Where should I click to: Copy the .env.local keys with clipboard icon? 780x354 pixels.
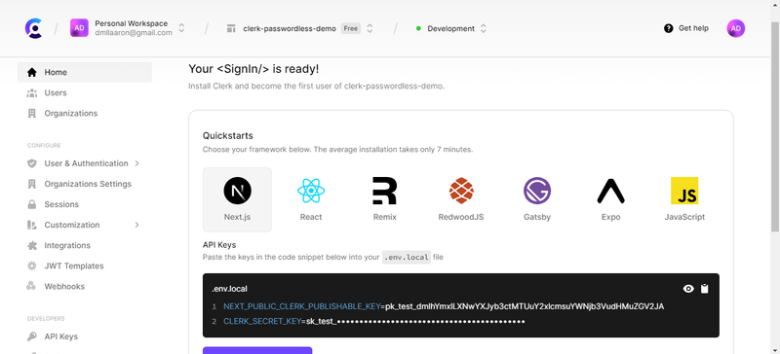tap(704, 289)
